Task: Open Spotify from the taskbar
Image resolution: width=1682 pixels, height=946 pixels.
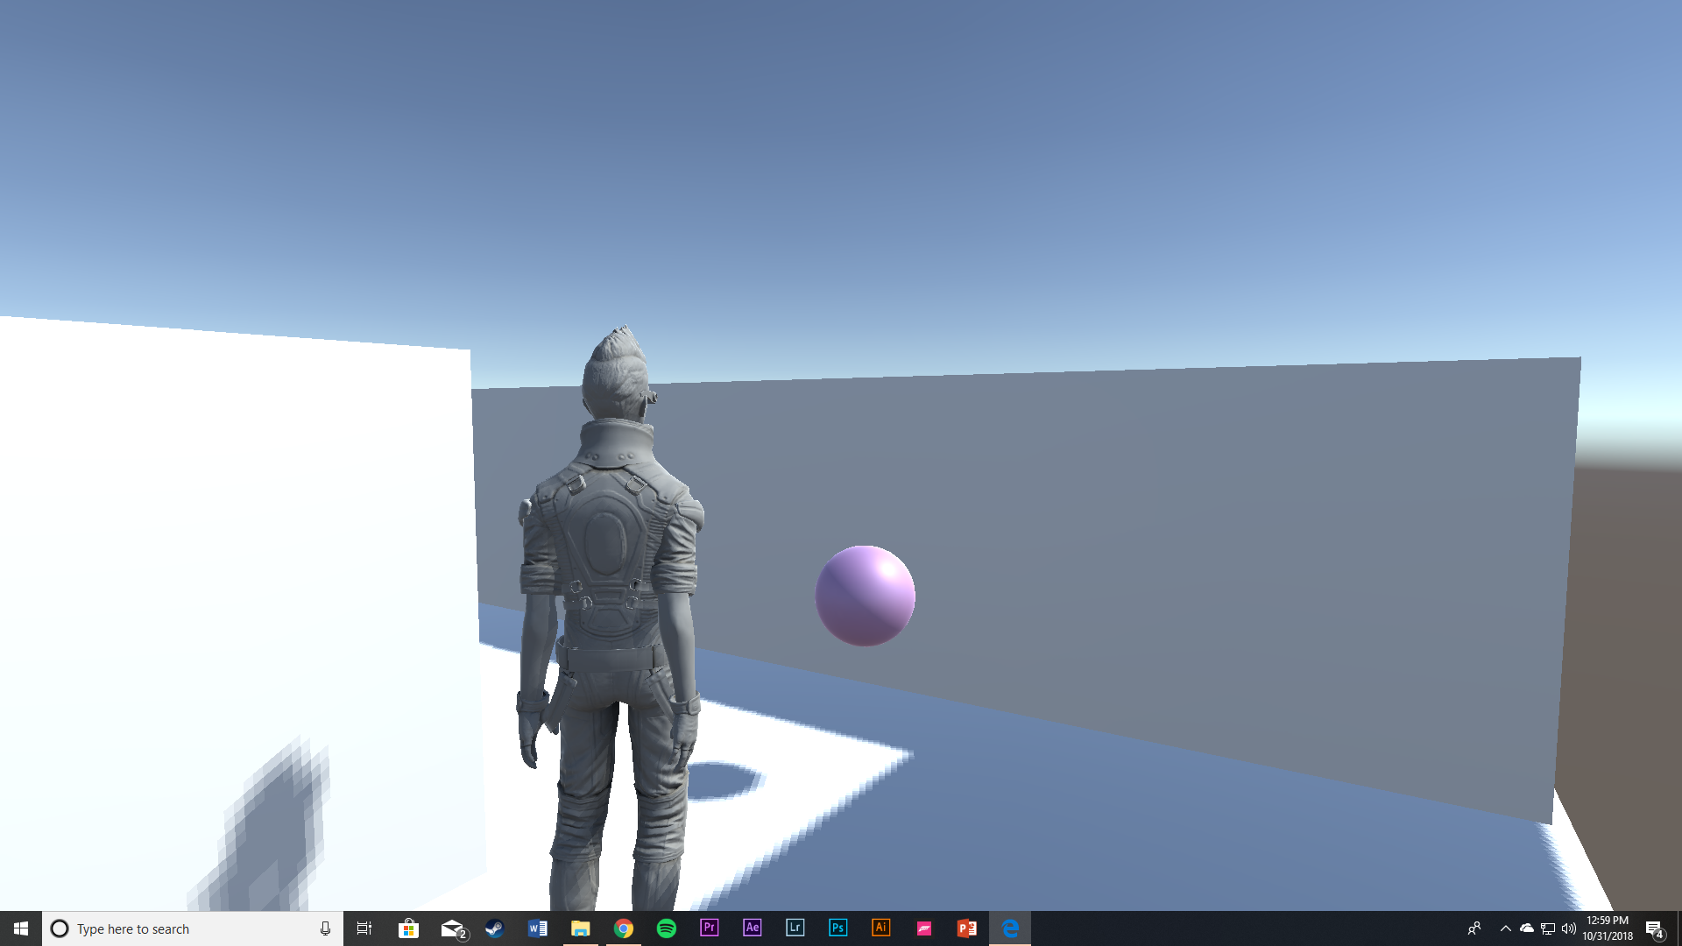Action: tap(666, 928)
